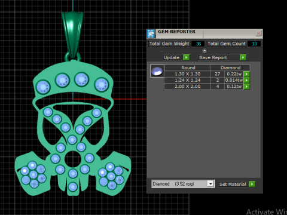Click the 0.12tw weight cell
This screenshot has height=215, width=287.
click(x=234, y=87)
